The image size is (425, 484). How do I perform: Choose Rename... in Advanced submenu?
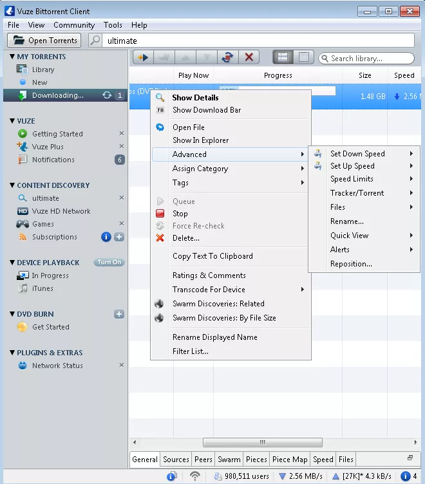point(364,221)
